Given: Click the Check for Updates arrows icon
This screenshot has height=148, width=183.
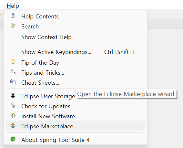Looking at the screenshot, I should 13,105.
